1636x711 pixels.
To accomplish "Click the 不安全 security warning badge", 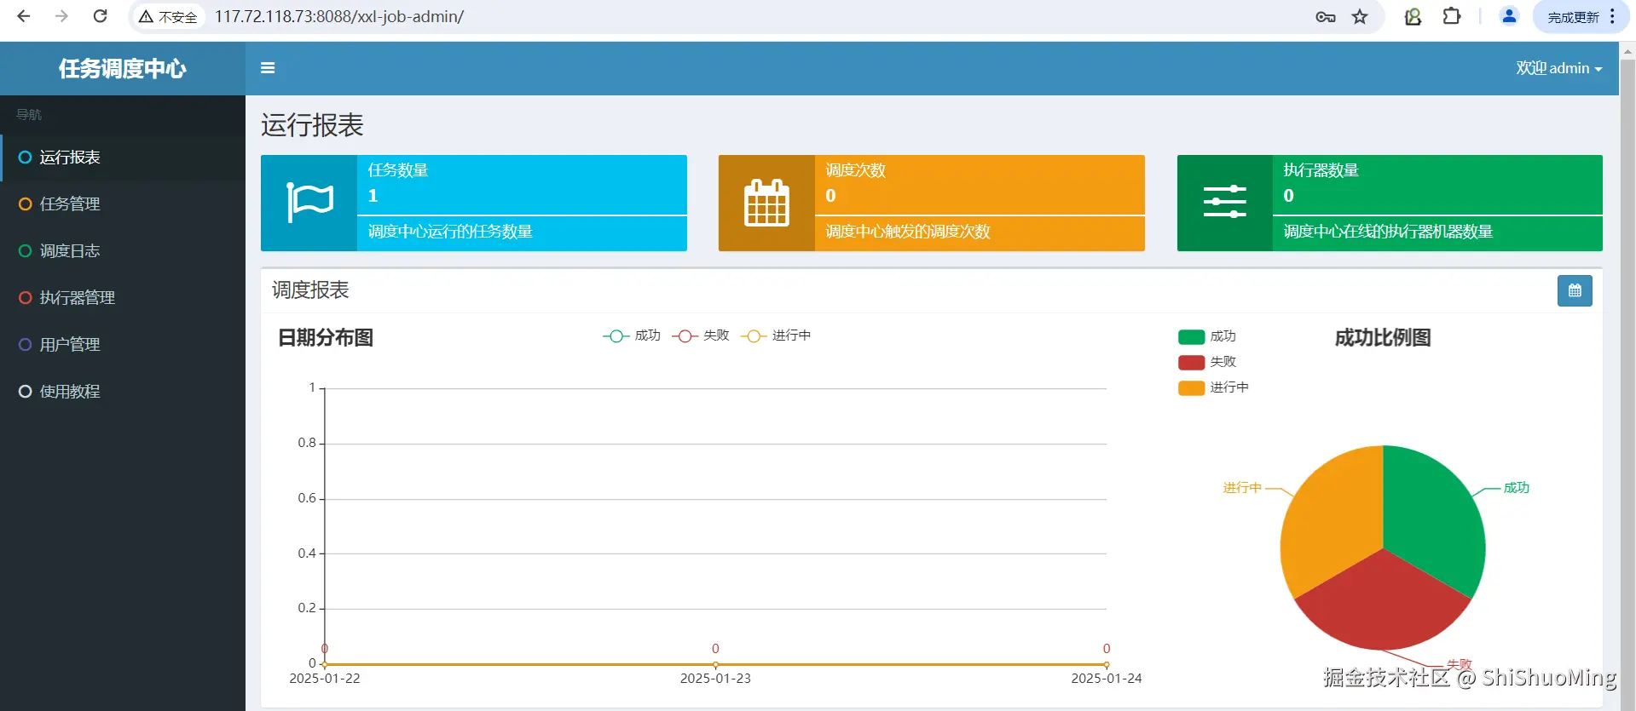I will (169, 17).
